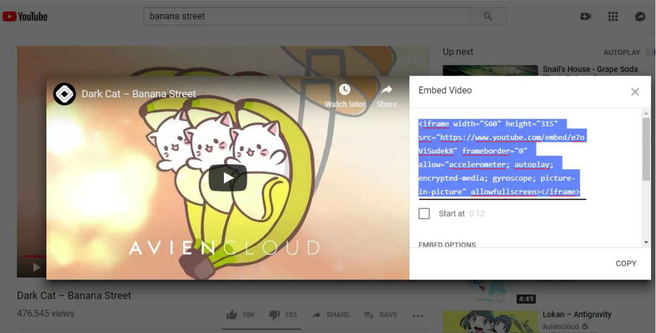Click the search magnifier button
The width and height of the screenshot is (656, 333).
[x=488, y=16]
